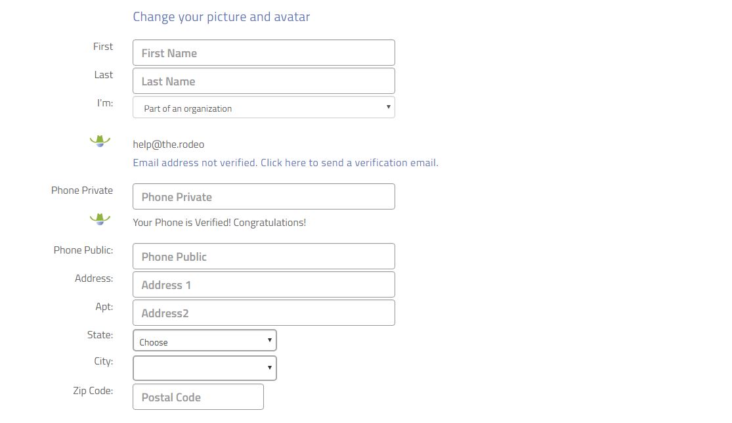Select the Phone Public text box

click(x=264, y=256)
